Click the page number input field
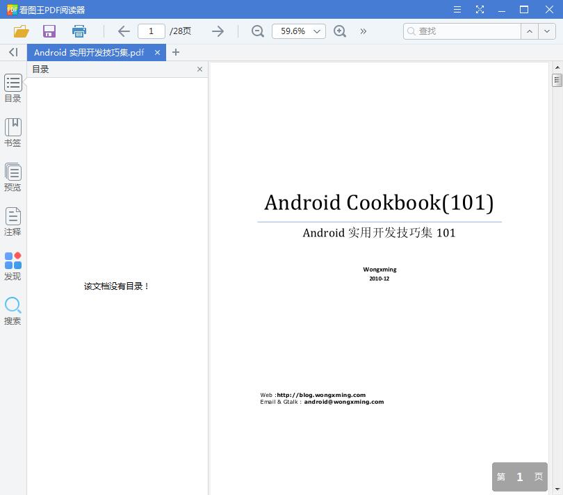 [x=151, y=31]
